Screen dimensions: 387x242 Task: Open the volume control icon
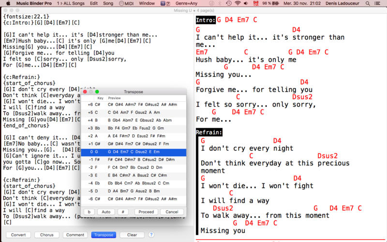(x=246, y=3)
